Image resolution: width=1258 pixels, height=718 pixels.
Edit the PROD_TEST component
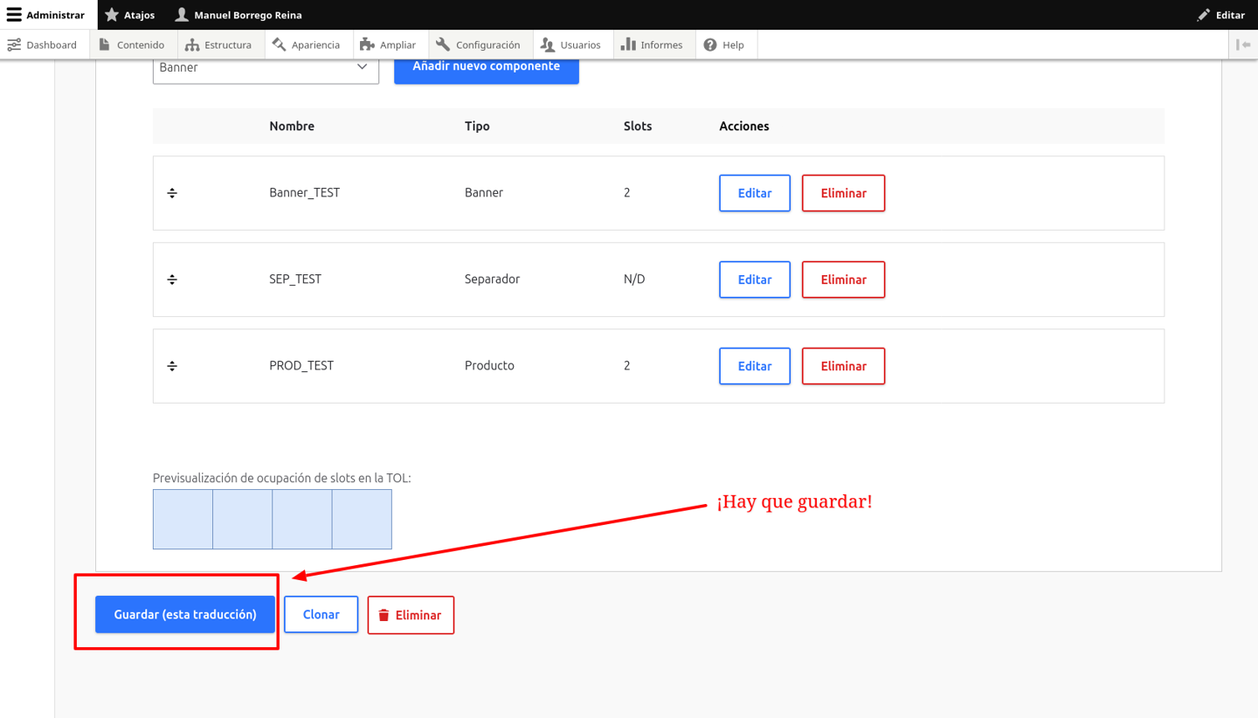coord(755,366)
